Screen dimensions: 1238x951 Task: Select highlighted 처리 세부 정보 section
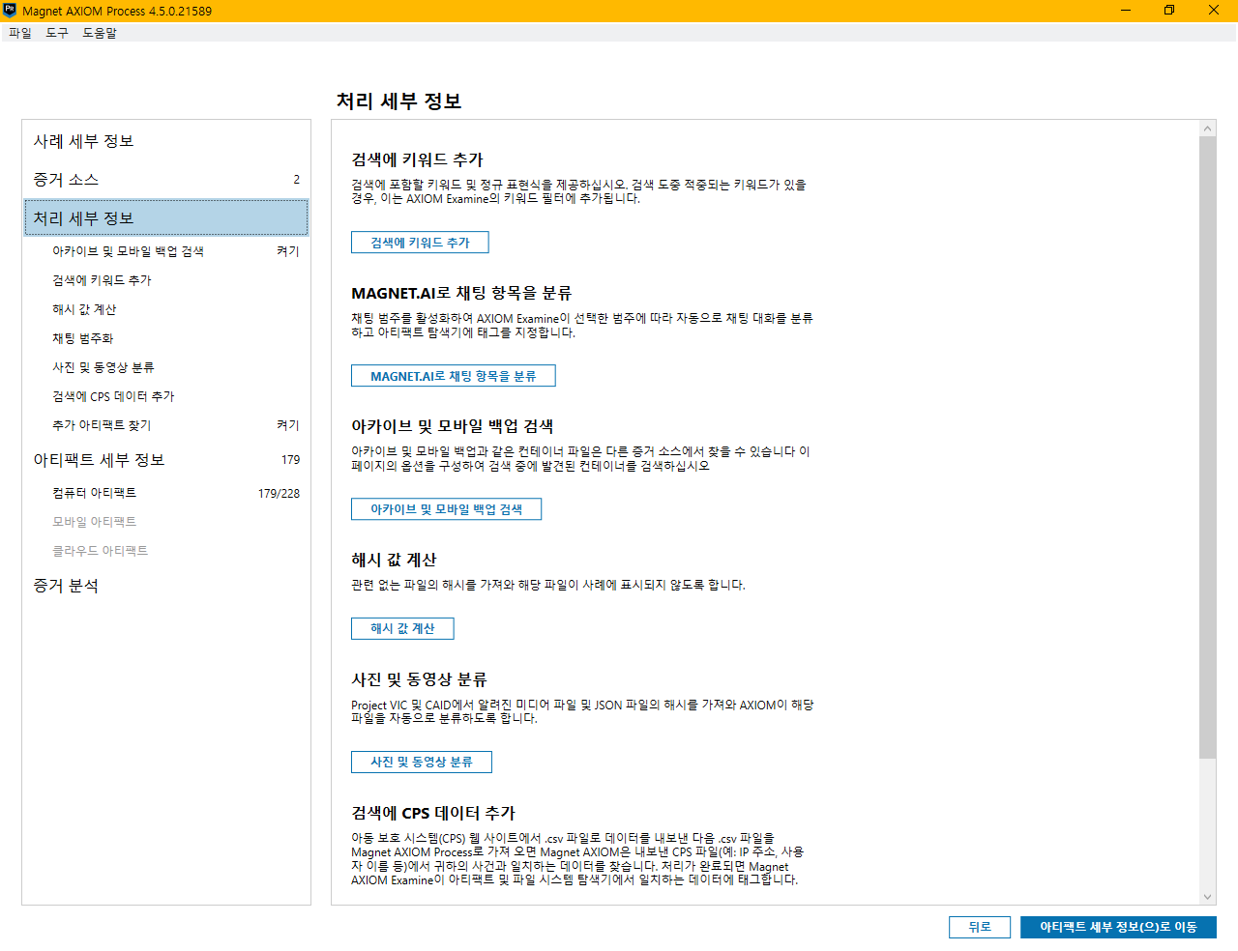(166, 218)
